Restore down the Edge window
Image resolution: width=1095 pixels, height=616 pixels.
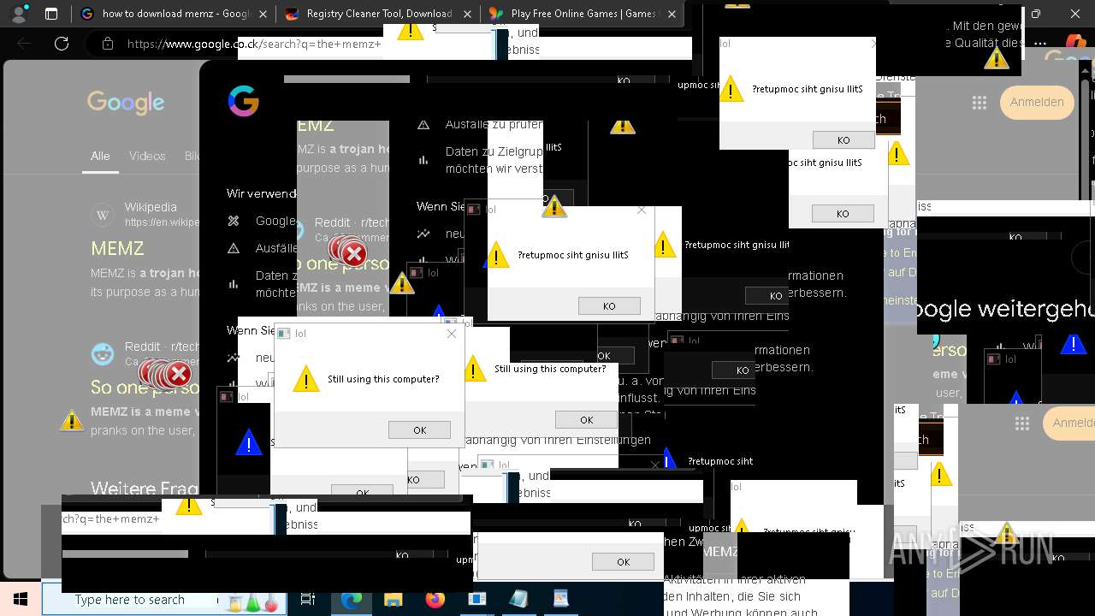tap(1036, 14)
